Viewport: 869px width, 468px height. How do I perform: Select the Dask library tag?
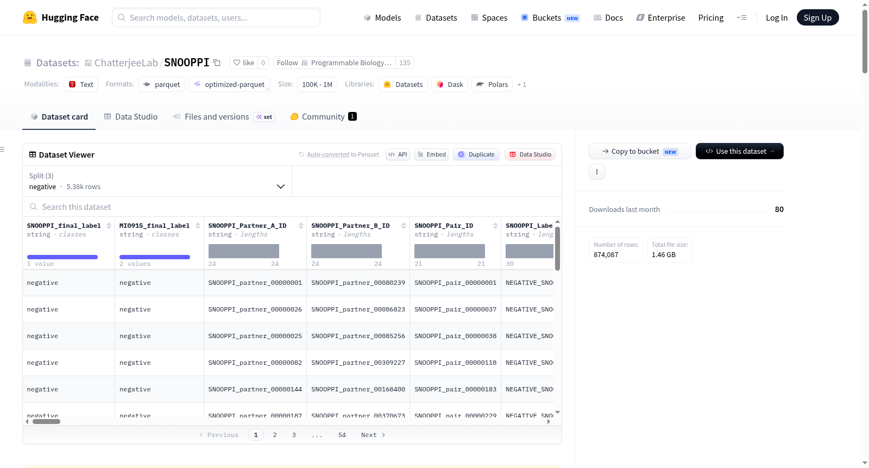tap(450, 84)
